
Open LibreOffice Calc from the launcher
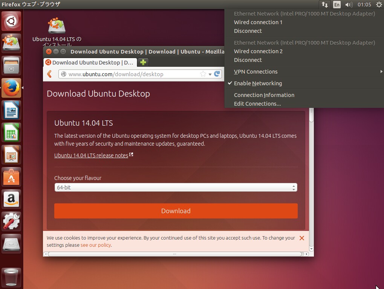[x=11, y=132]
